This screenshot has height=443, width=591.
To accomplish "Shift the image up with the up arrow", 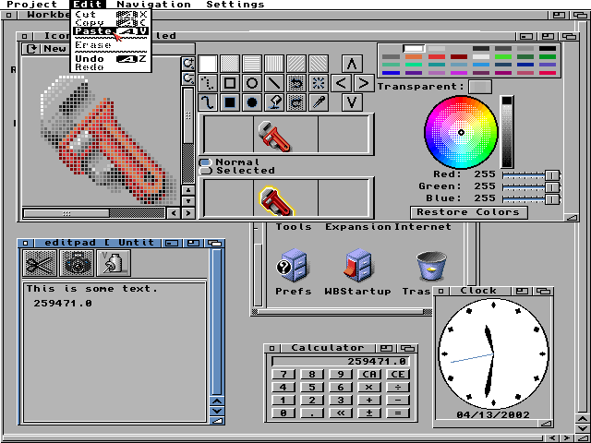I will 352,64.
